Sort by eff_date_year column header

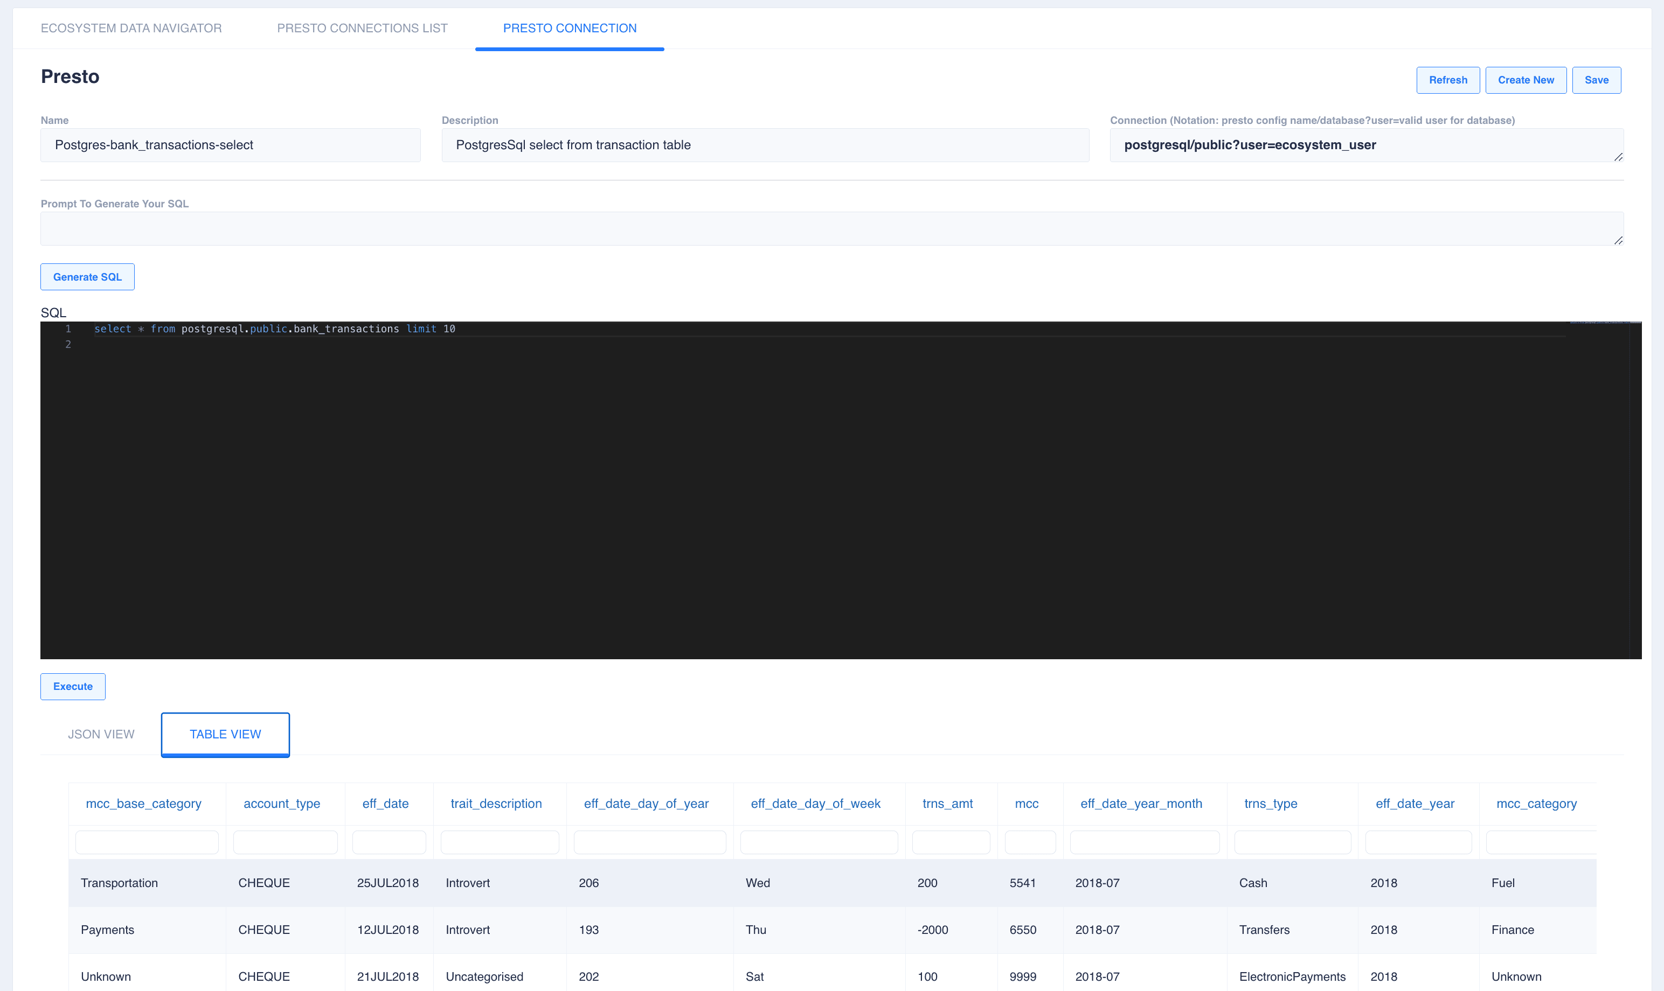click(1415, 804)
